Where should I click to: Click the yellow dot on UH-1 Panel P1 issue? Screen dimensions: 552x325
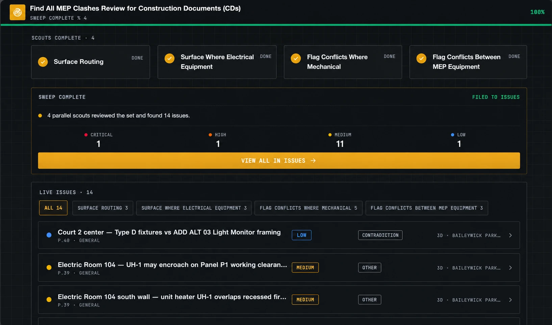point(49,267)
